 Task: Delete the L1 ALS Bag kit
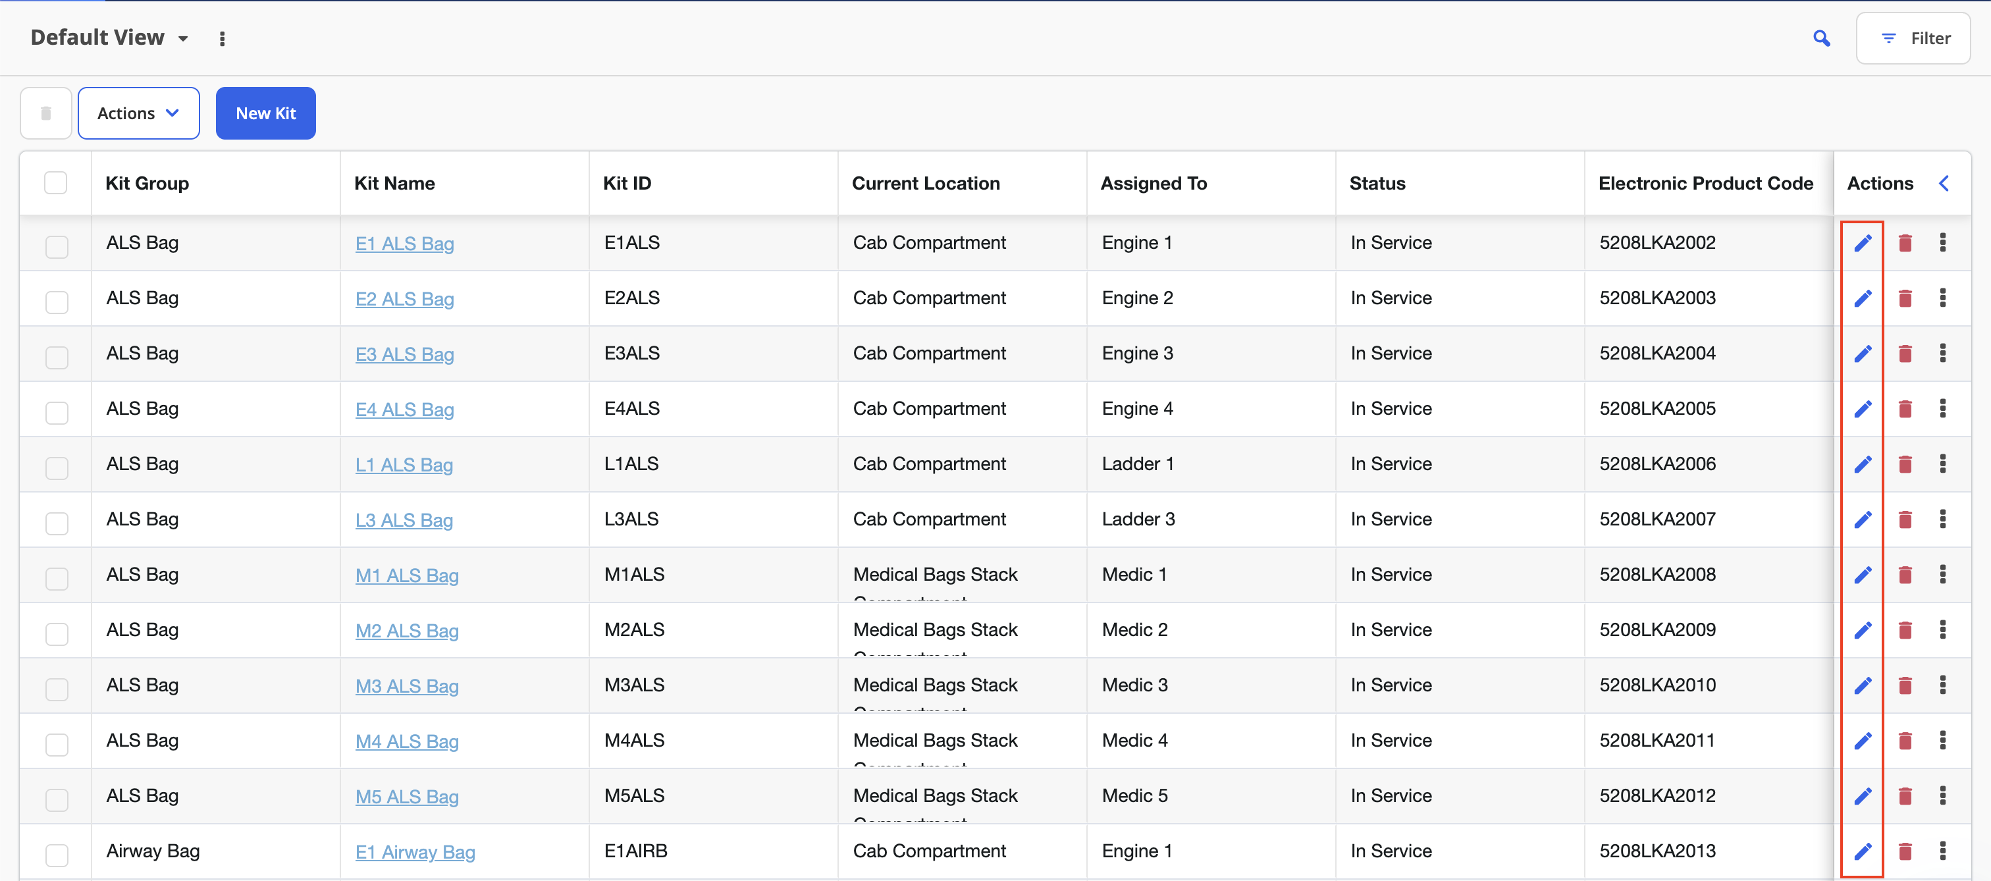[1905, 464]
